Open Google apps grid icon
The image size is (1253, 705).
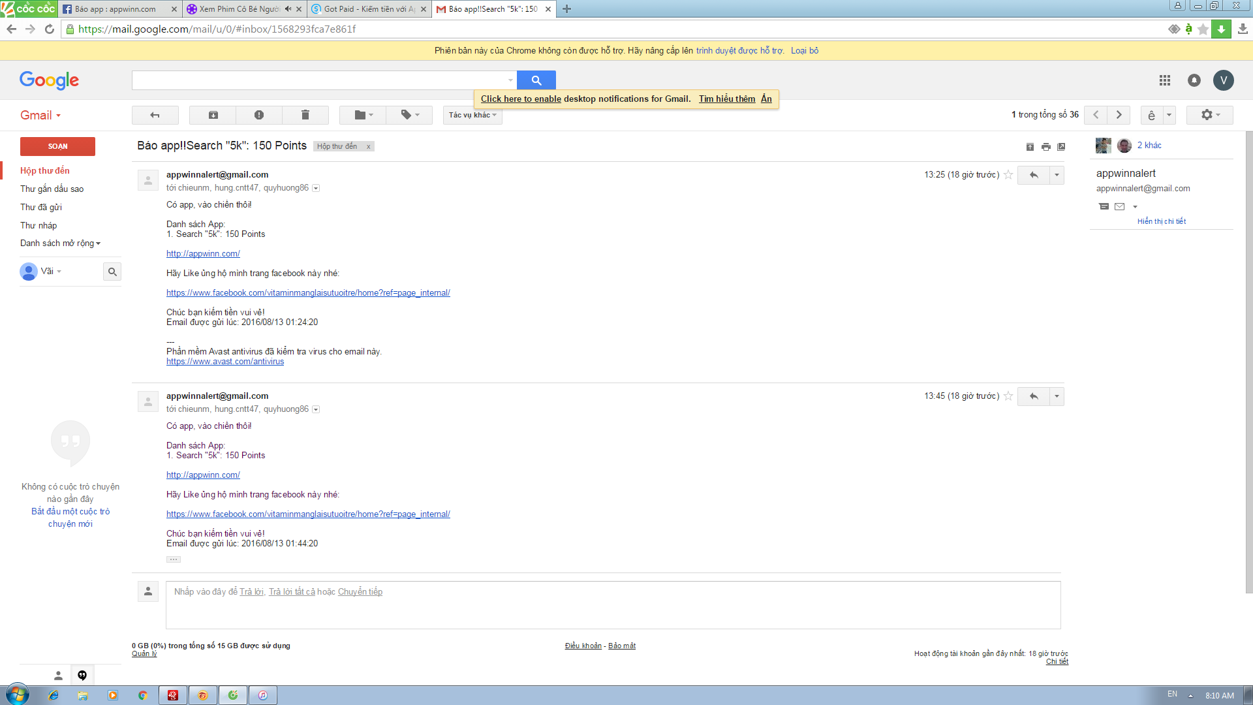[x=1164, y=80]
